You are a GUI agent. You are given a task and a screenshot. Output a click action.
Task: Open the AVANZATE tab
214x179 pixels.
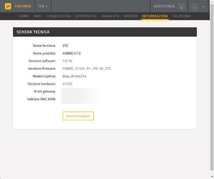point(110,16)
